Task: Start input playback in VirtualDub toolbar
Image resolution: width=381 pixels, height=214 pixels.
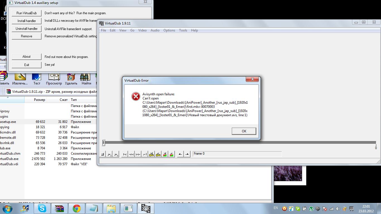Action: click(x=109, y=154)
